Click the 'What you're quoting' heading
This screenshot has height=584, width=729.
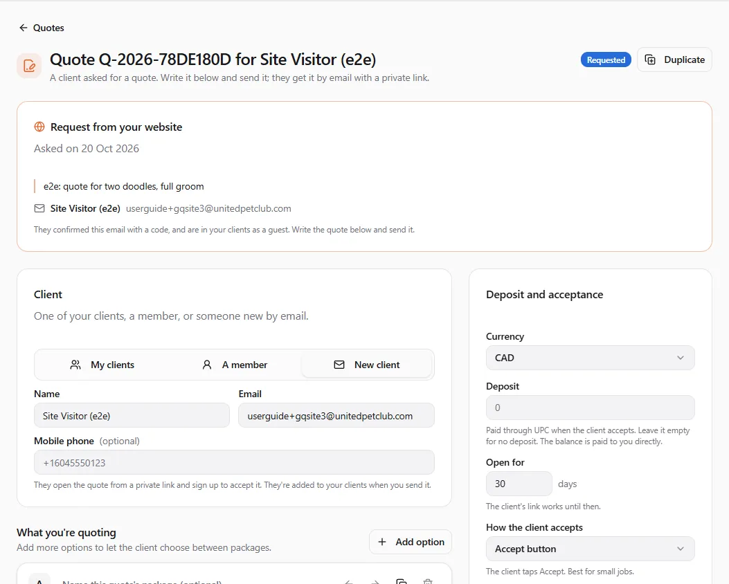click(66, 532)
